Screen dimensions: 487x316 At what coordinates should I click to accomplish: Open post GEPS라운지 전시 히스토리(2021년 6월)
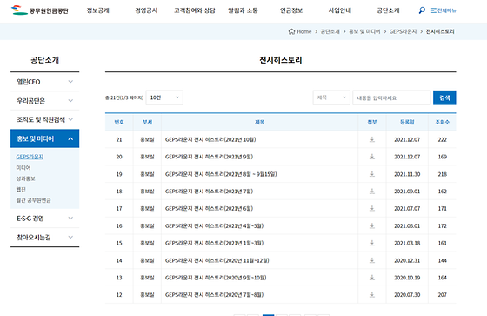click(209, 208)
